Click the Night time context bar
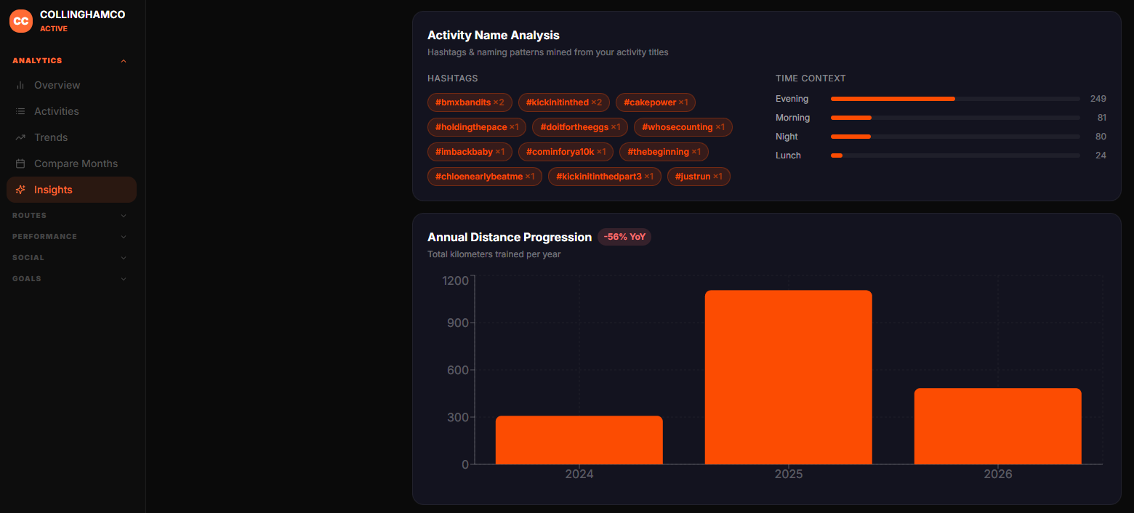 tap(955, 137)
